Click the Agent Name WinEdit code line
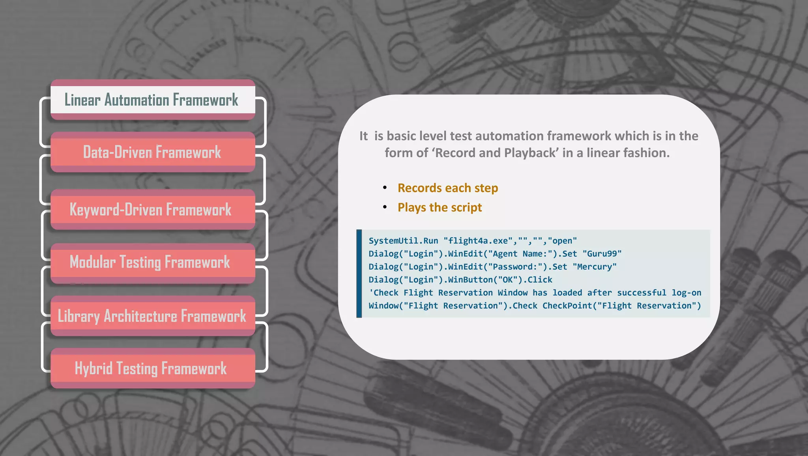This screenshot has width=808, height=456. (x=495, y=254)
